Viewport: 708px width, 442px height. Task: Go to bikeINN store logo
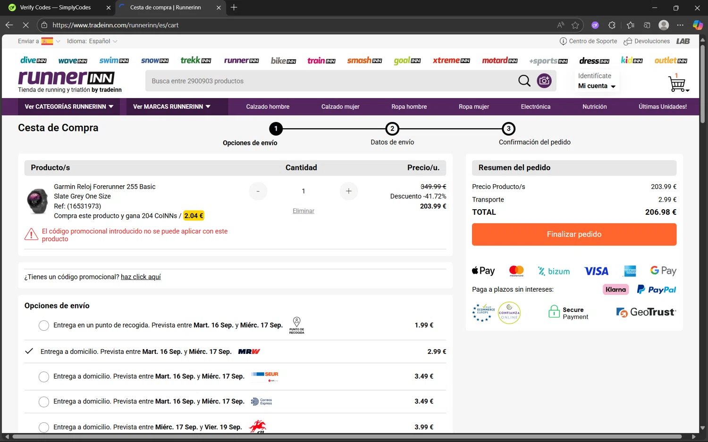coord(283,60)
